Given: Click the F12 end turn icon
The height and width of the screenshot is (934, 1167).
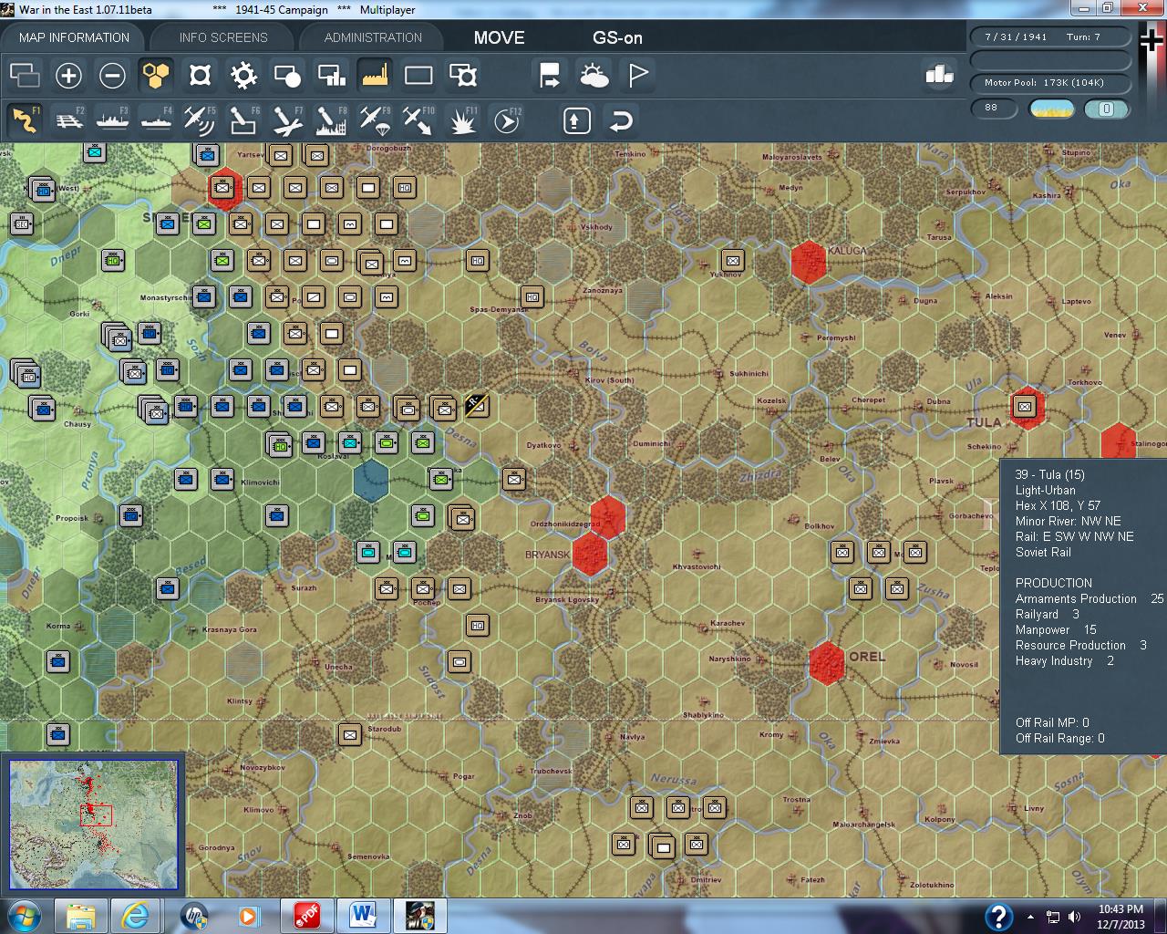Looking at the screenshot, I should (x=507, y=119).
